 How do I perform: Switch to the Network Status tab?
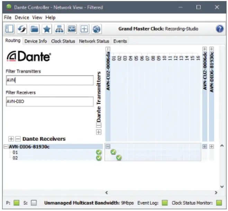[94, 41]
